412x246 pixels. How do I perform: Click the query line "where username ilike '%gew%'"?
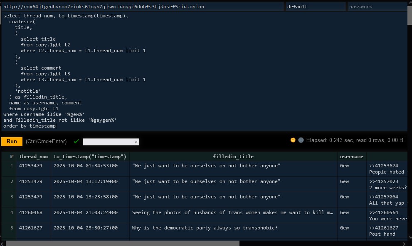(44, 115)
